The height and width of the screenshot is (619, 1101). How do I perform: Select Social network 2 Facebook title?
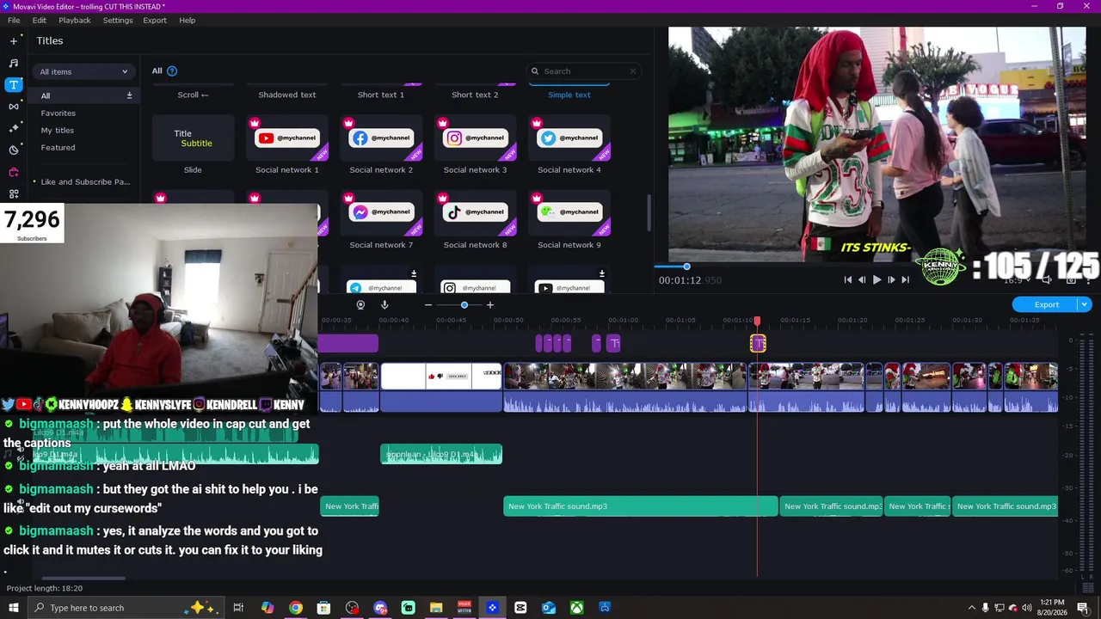coord(381,138)
